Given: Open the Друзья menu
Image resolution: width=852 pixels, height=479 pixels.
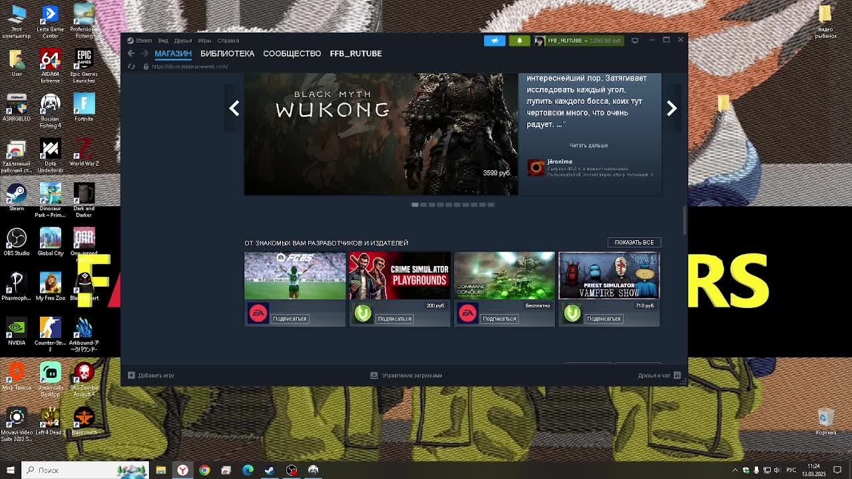Looking at the screenshot, I should point(182,41).
